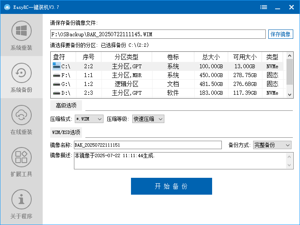The width and height of the screenshot is (300, 225).
Task: Open the 在线重装 cloud icon
Action: point(21,115)
